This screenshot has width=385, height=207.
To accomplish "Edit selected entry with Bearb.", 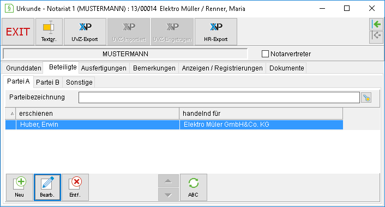I will pyautogui.click(x=47, y=187).
